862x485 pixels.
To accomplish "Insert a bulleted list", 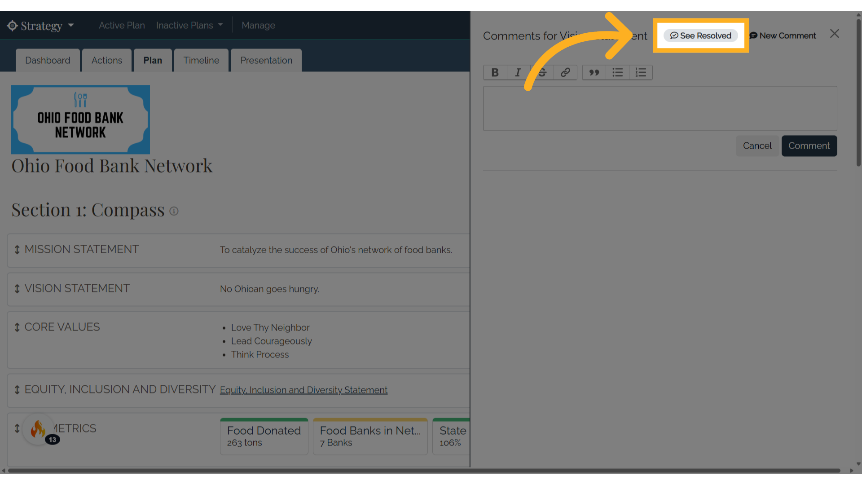I will pyautogui.click(x=618, y=72).
